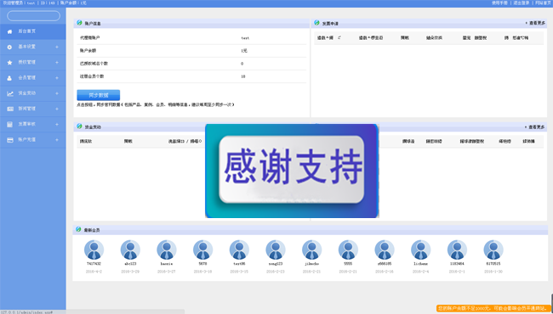The width and height of the screenshot is (553, 314).
Task: Open 使用手册 link in top bar
Action: 499,3
